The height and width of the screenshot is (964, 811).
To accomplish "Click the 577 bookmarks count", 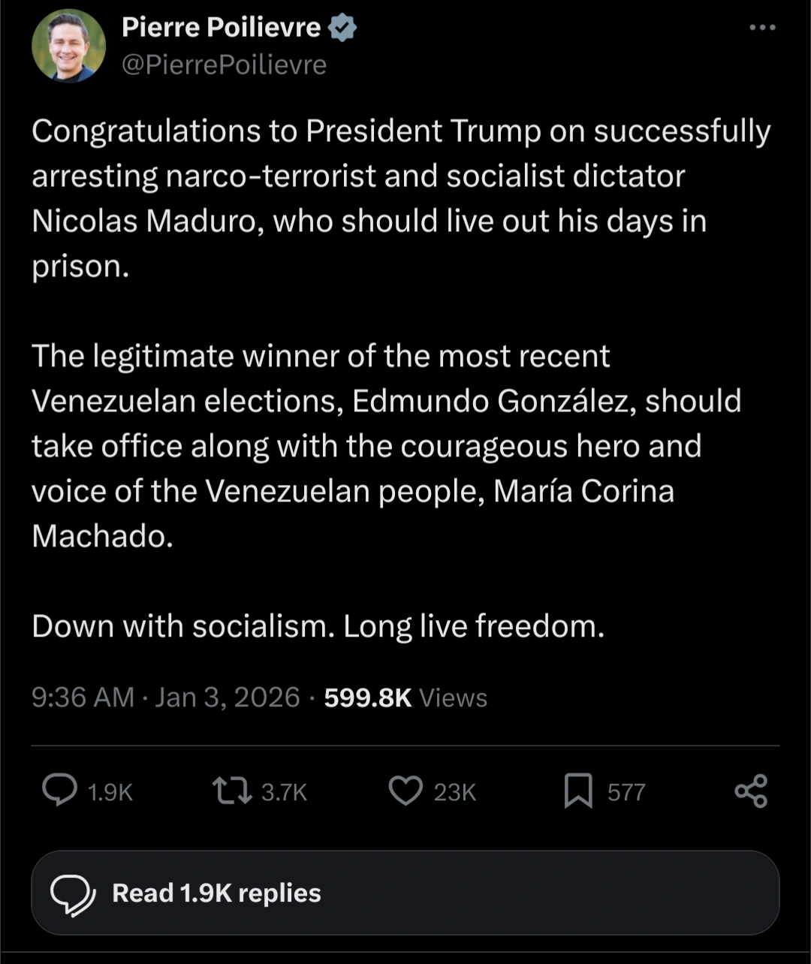I will point(626,793).
